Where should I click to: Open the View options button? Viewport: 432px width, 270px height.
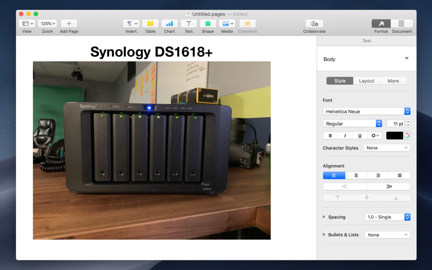[27, 24]
